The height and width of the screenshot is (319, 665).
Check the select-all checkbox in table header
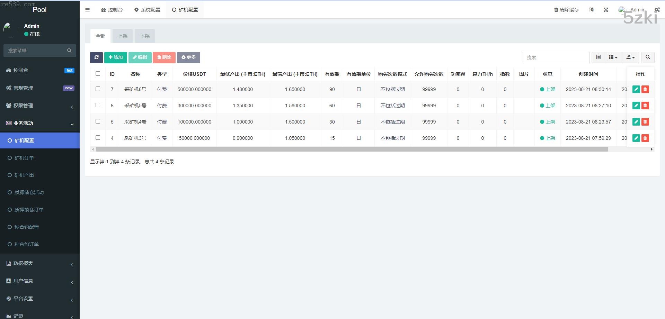[98, 74]
